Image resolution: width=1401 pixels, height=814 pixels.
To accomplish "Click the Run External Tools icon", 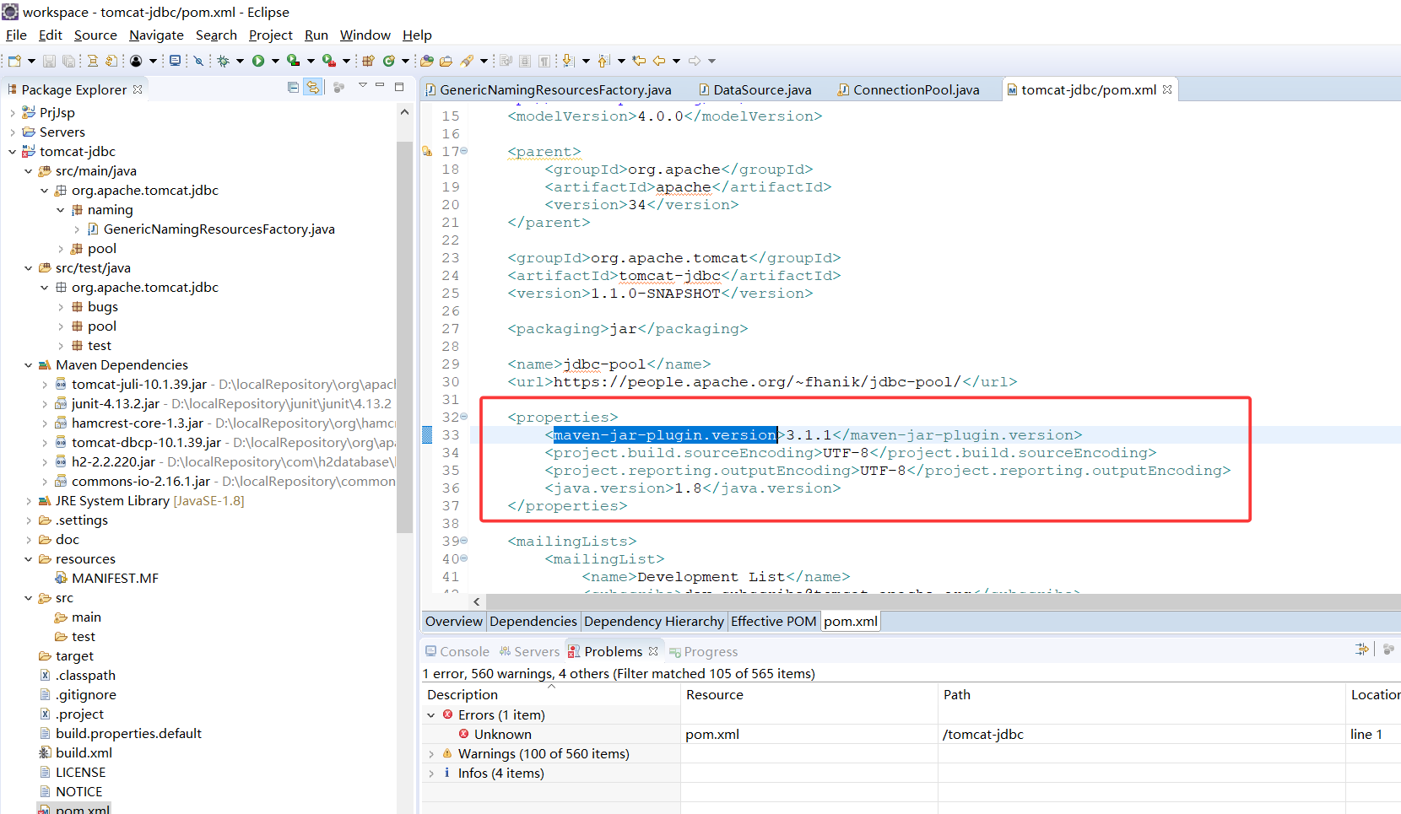I will [x=328, y=61].
